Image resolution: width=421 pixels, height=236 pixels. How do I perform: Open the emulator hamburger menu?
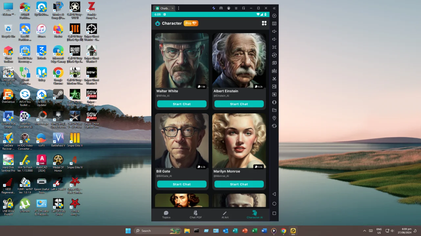point(236,8)
